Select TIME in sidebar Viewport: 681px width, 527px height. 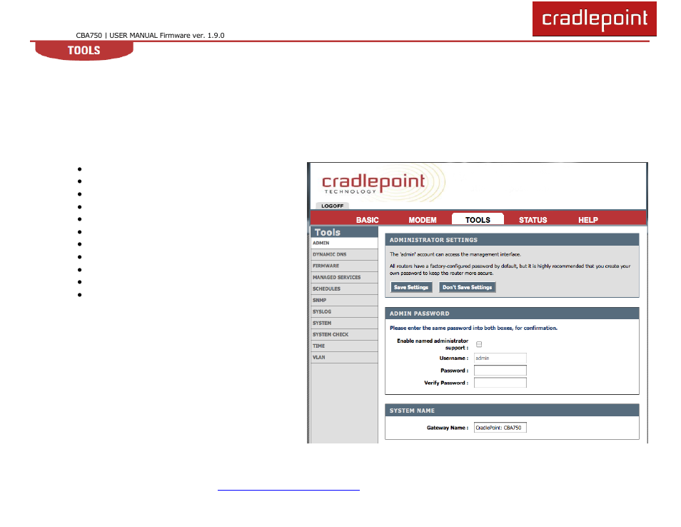pos(344,346)
